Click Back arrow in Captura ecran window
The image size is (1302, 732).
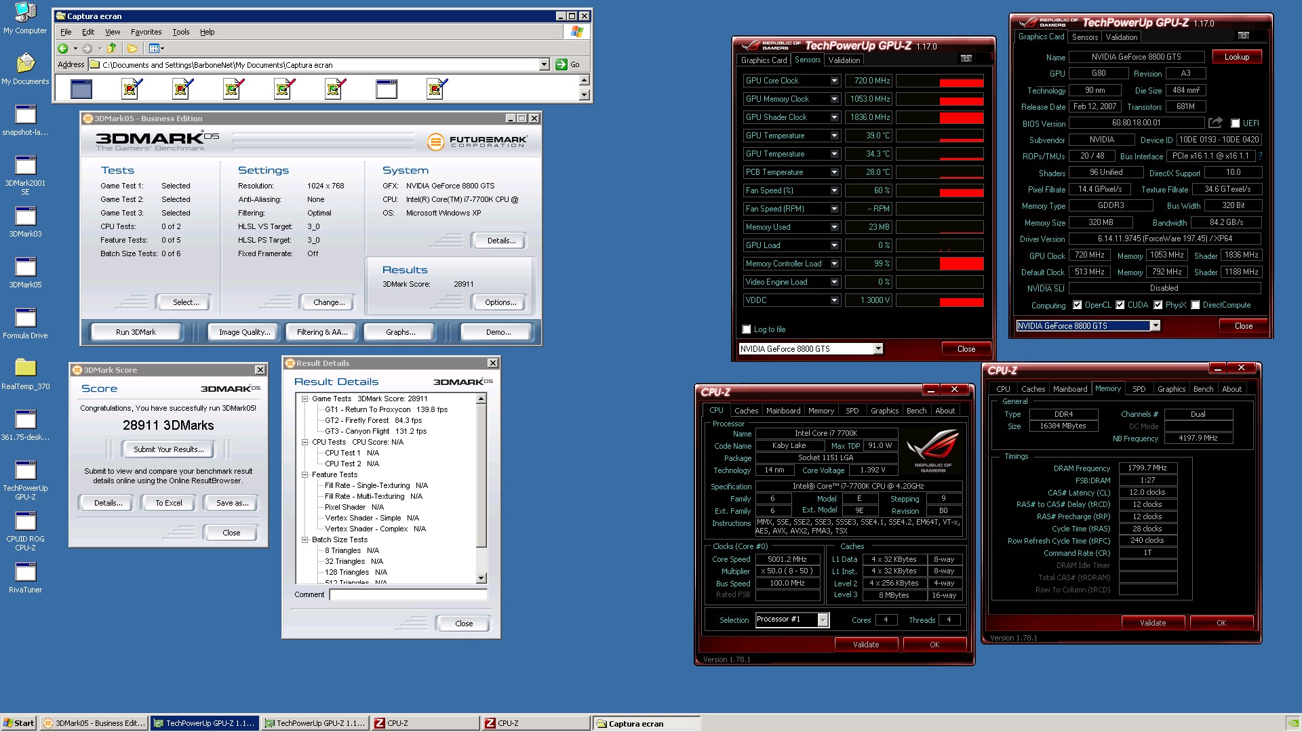point(63,48)
